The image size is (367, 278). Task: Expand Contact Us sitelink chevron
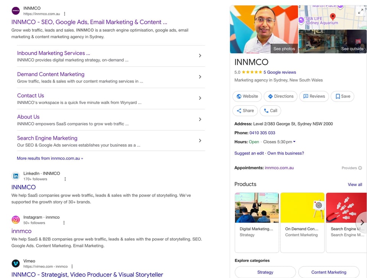click(x=200, y=98)
